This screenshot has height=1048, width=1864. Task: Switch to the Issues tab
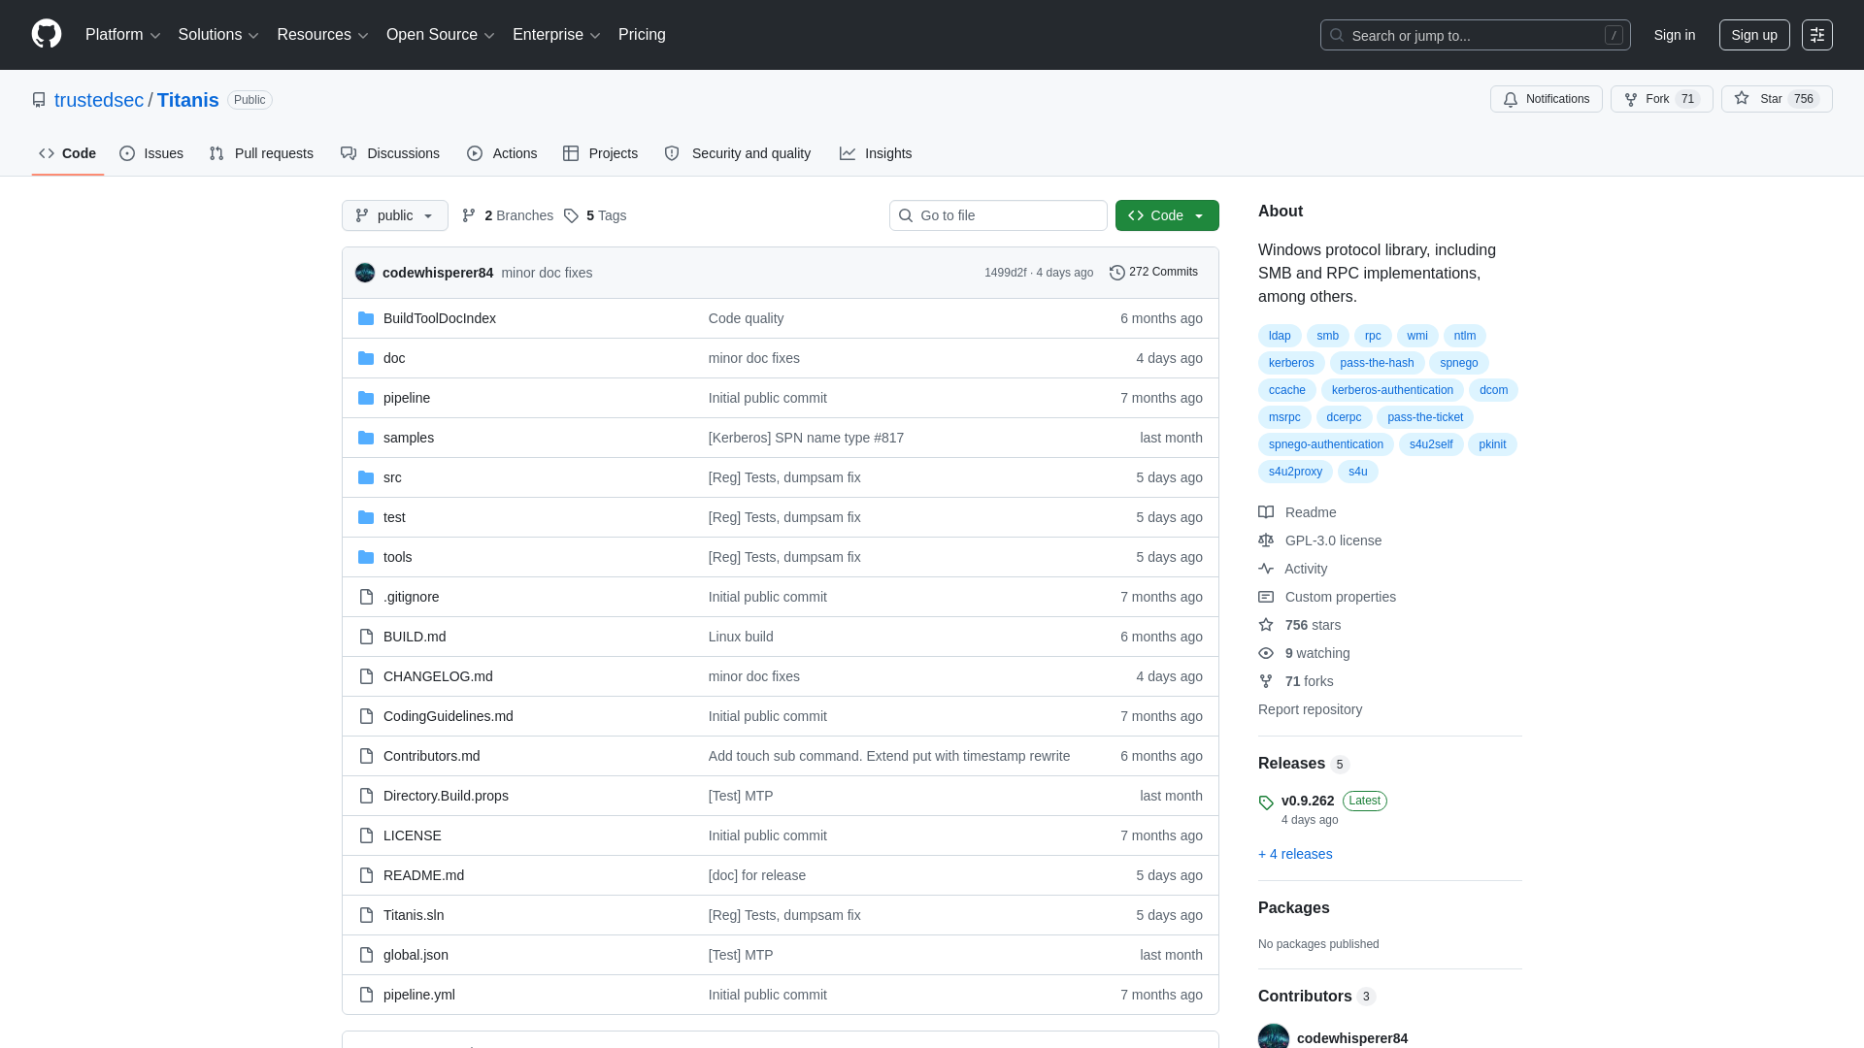(151, 153)
